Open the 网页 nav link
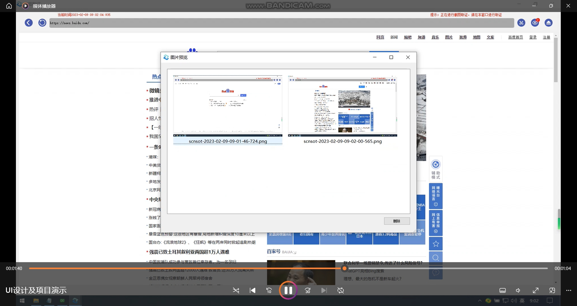The width and height of the screenshot is (577, 306). point(380,37)
